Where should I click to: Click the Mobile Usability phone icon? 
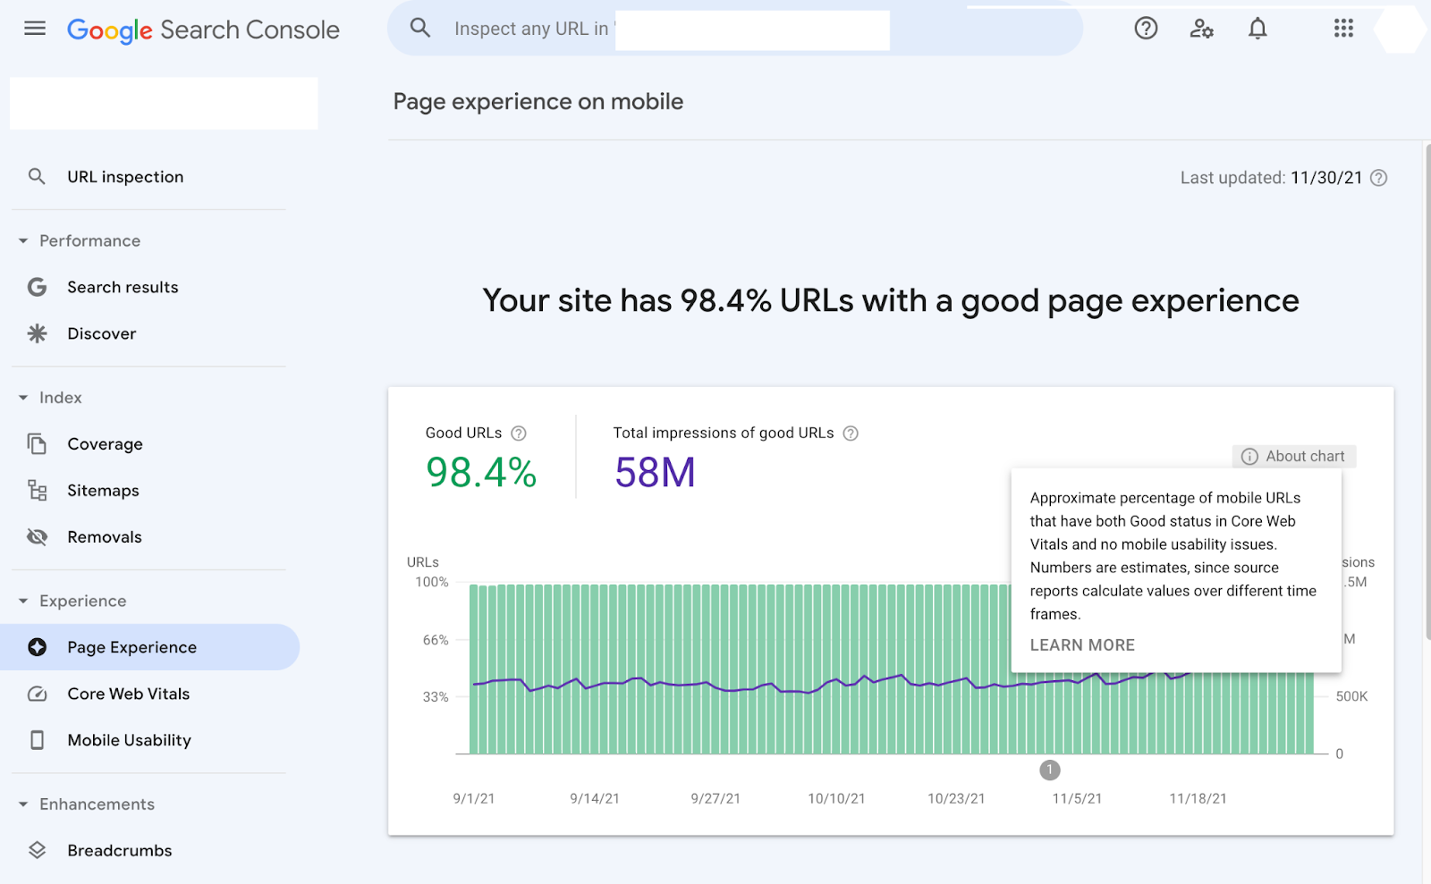37,740
